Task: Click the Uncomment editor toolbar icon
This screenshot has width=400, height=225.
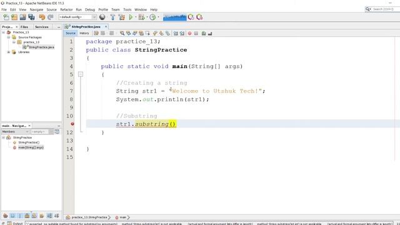Action: tap(210, 33)
